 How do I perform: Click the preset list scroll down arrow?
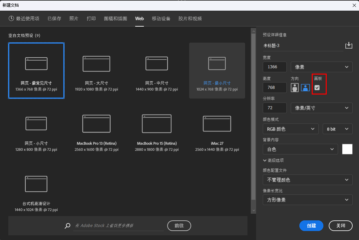tap(253, 210)
